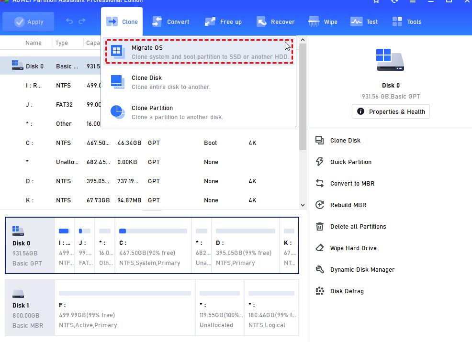472x342 pixels.
Task: Click Quick Partition in right panel
Action: (x=351, y=162)
